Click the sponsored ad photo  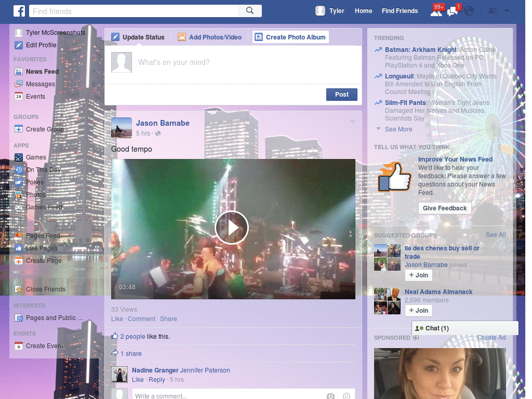point(440,374)
